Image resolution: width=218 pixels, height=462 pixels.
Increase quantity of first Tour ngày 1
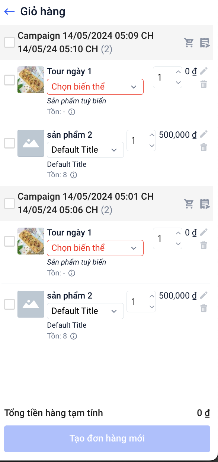178,72
